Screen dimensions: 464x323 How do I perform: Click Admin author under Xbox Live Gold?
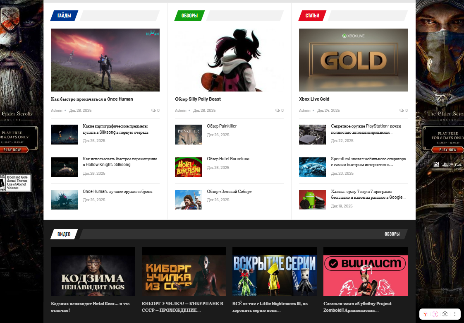tap(304, 110)
